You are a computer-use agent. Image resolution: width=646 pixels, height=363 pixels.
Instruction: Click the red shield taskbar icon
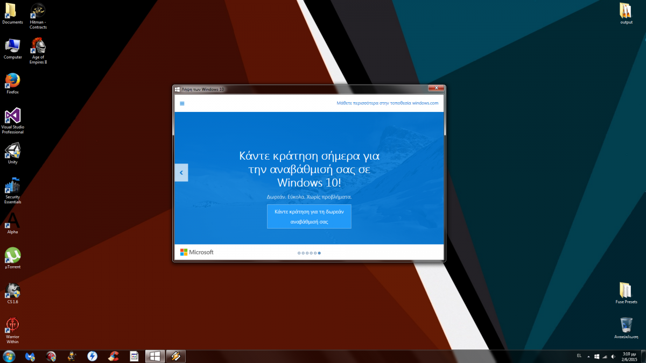click(51, 356)
